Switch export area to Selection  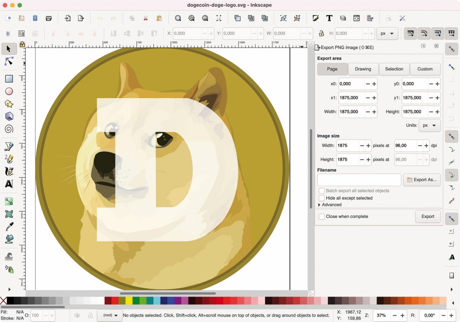click(394, 69)
